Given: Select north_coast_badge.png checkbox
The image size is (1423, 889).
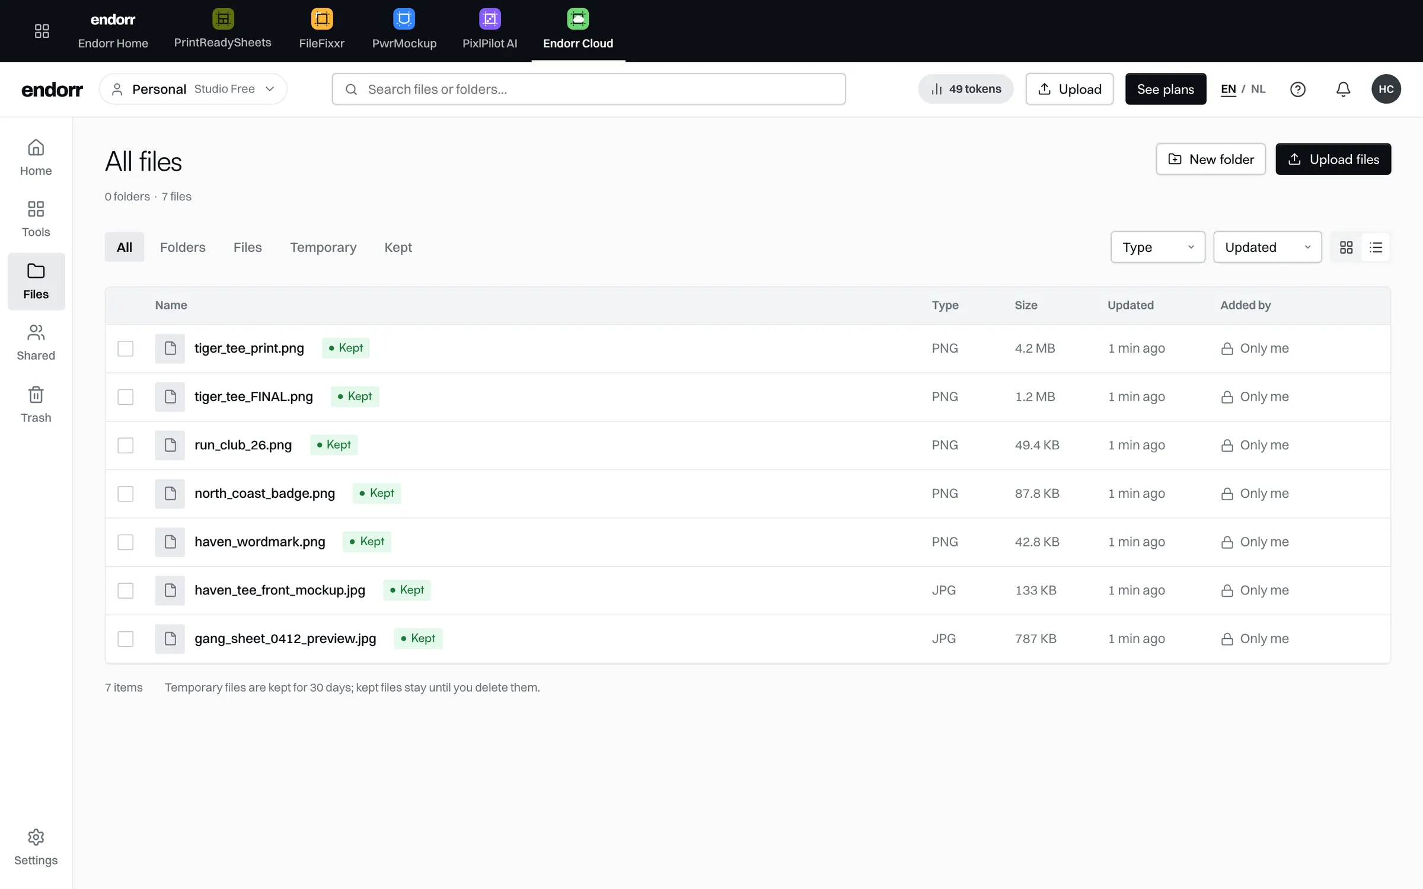Looking at the screenshot, I should 125,494.
